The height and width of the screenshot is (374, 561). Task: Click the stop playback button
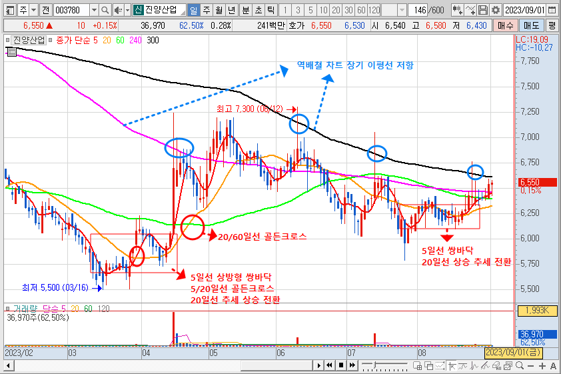[x=341, y=365]
